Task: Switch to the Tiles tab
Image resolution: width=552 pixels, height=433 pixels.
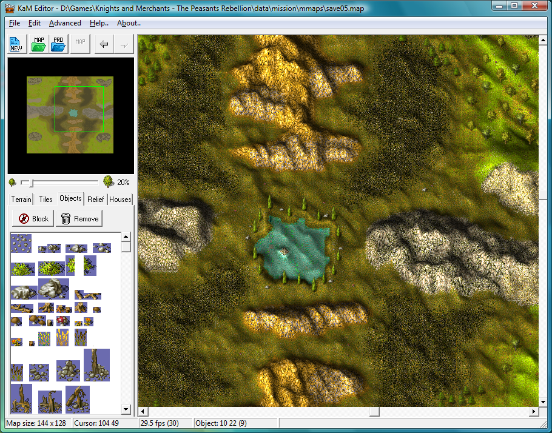Action: coord(45,200)
